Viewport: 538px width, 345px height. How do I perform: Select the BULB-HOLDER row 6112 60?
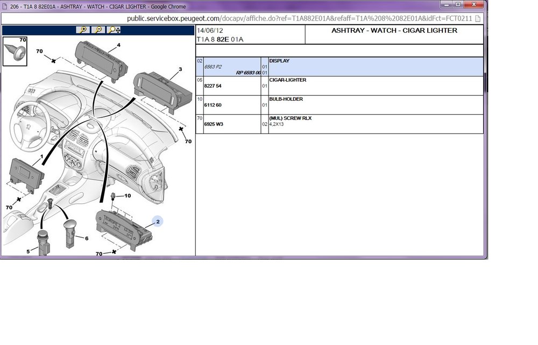(339, 105)
